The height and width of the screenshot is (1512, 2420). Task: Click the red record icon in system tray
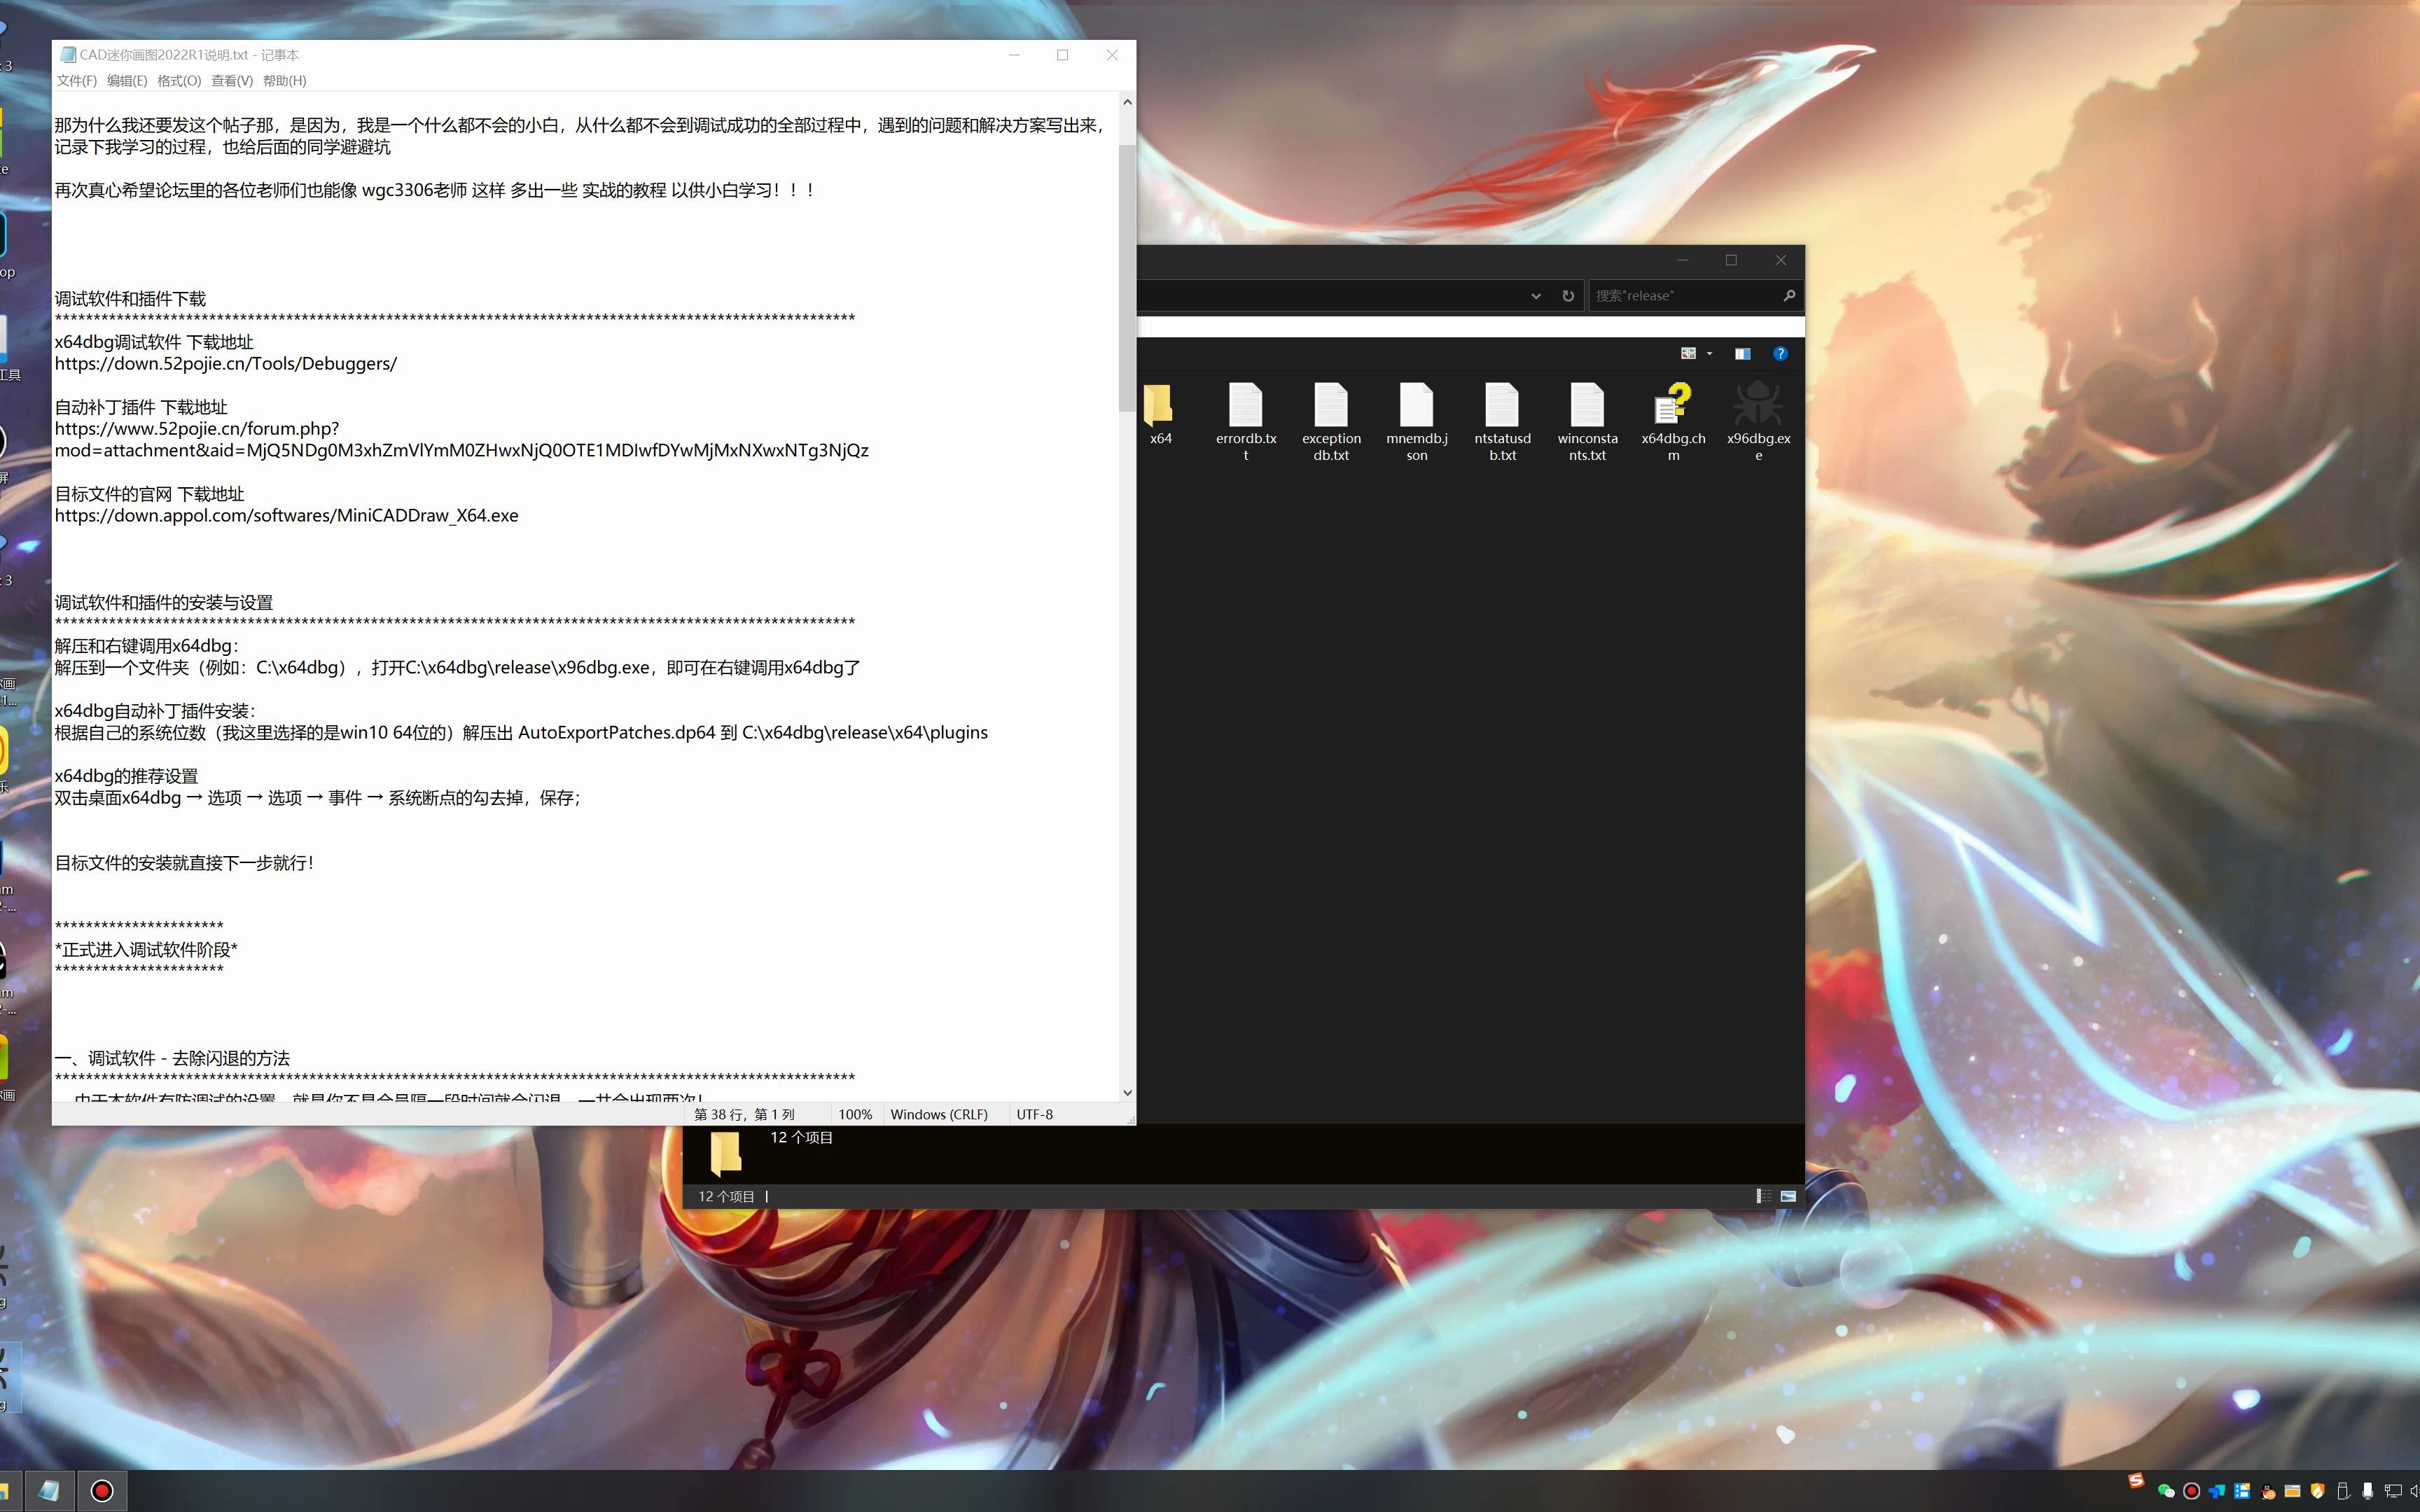pos(2191,1491)
